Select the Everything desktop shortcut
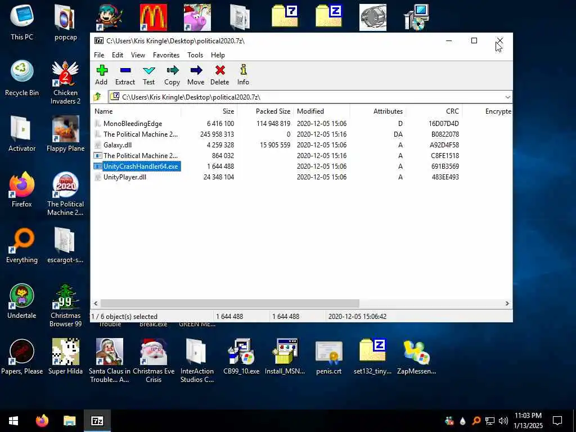 tap(22, 245)
